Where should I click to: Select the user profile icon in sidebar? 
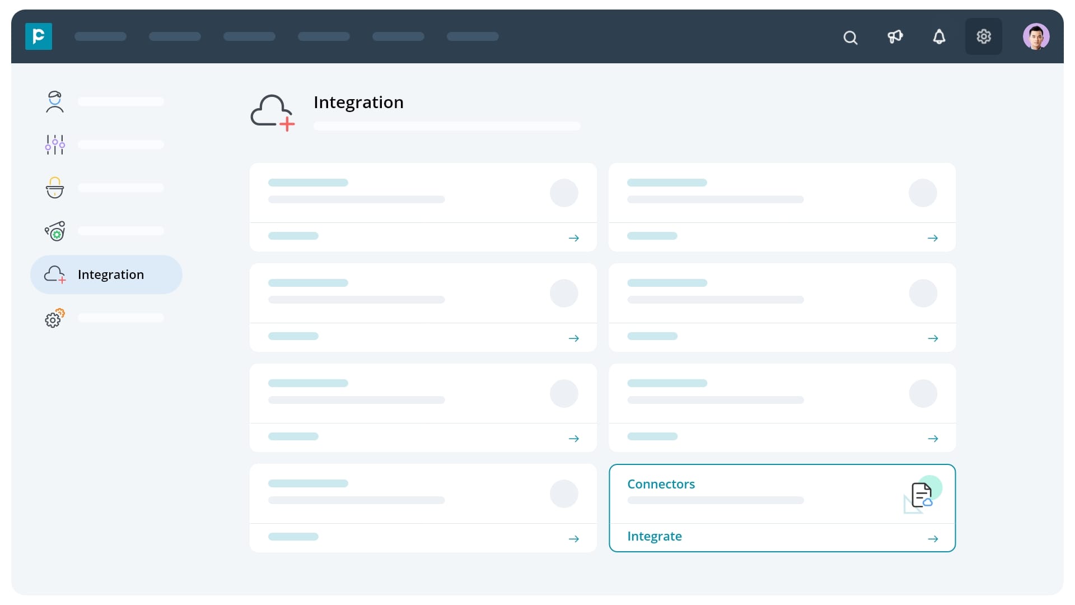coord(54,102)
